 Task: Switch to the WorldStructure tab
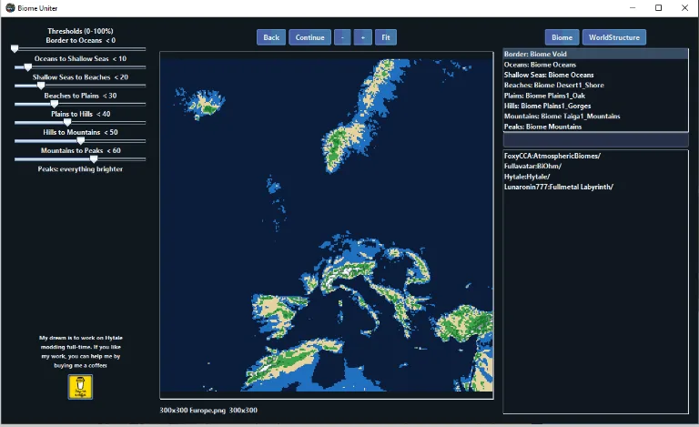pos(613,37)
